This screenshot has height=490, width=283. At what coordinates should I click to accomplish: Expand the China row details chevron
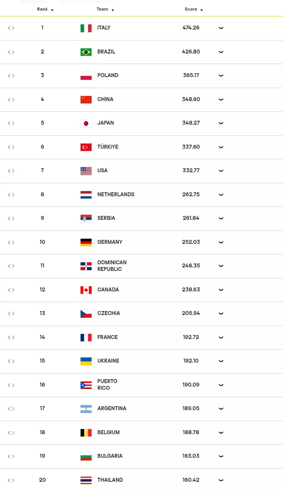[221, 99]
